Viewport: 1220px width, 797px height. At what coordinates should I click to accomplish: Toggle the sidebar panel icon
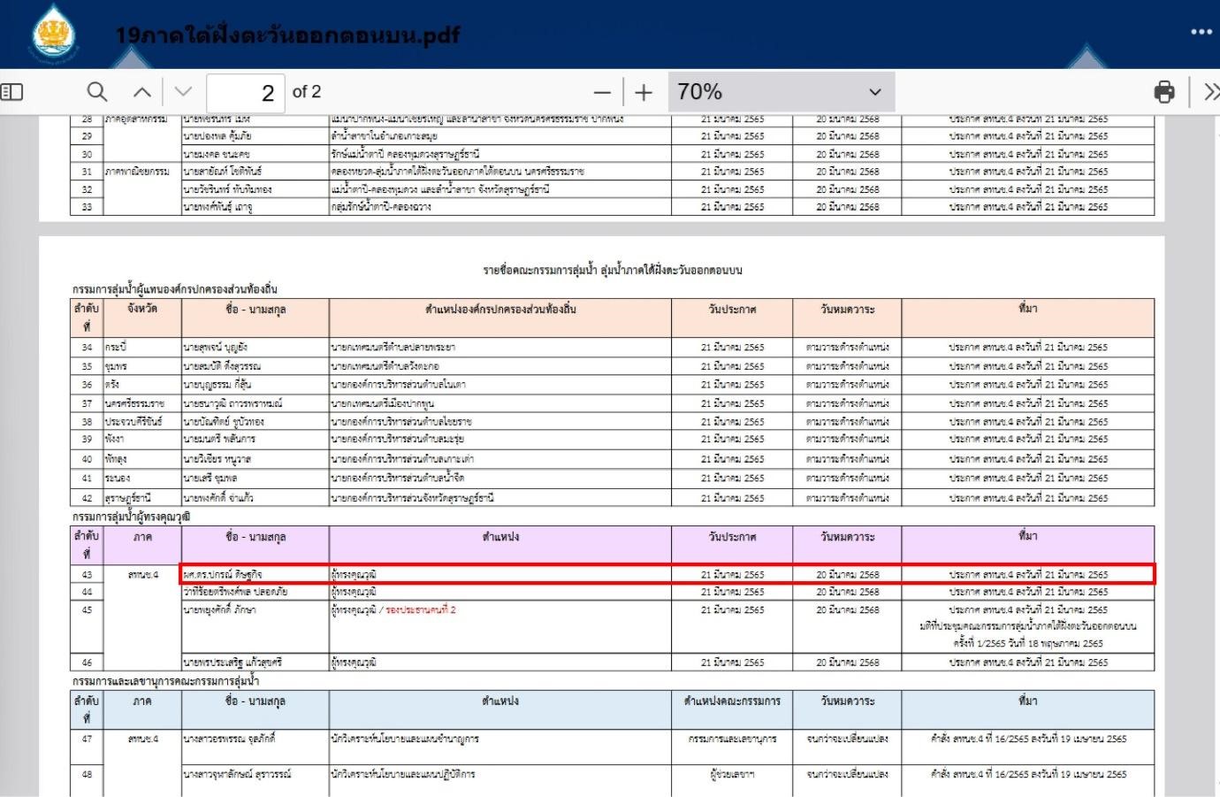click(11, 92)
